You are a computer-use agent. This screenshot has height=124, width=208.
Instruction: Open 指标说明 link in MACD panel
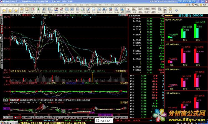[124, 103]
